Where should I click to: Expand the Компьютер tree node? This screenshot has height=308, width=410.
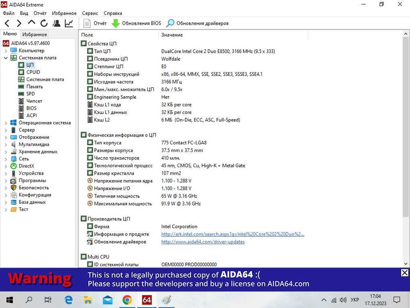pyautogui.click(x=6, y=51)
